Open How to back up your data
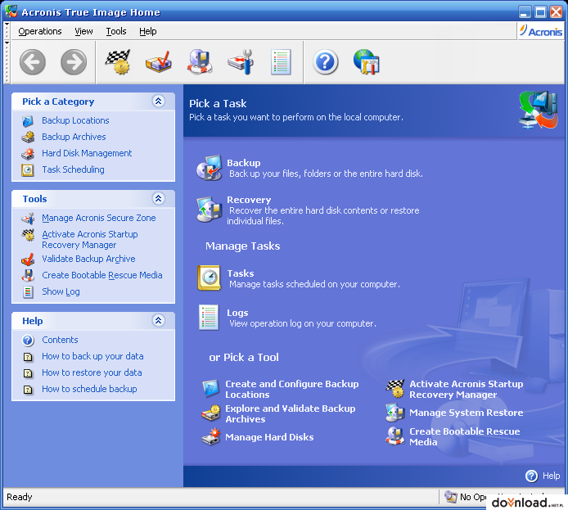This screenshot has height=510, width=568. (x=92, y=356)
